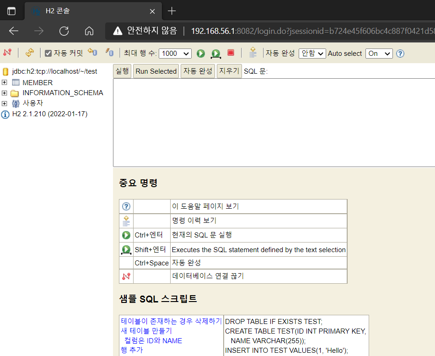Click the '테이블이 존재하는 경우 삭제하기' sample link
Viewport: 435px width, 356px height.
[171, 321]
